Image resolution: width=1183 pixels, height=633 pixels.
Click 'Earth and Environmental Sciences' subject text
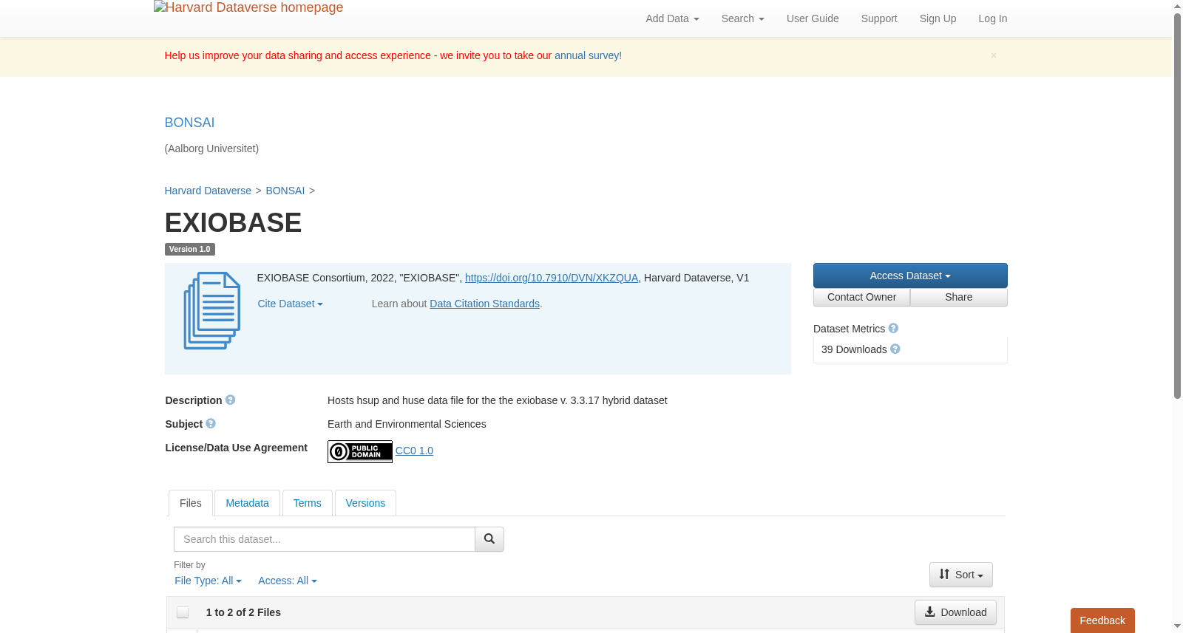[407, 424]
